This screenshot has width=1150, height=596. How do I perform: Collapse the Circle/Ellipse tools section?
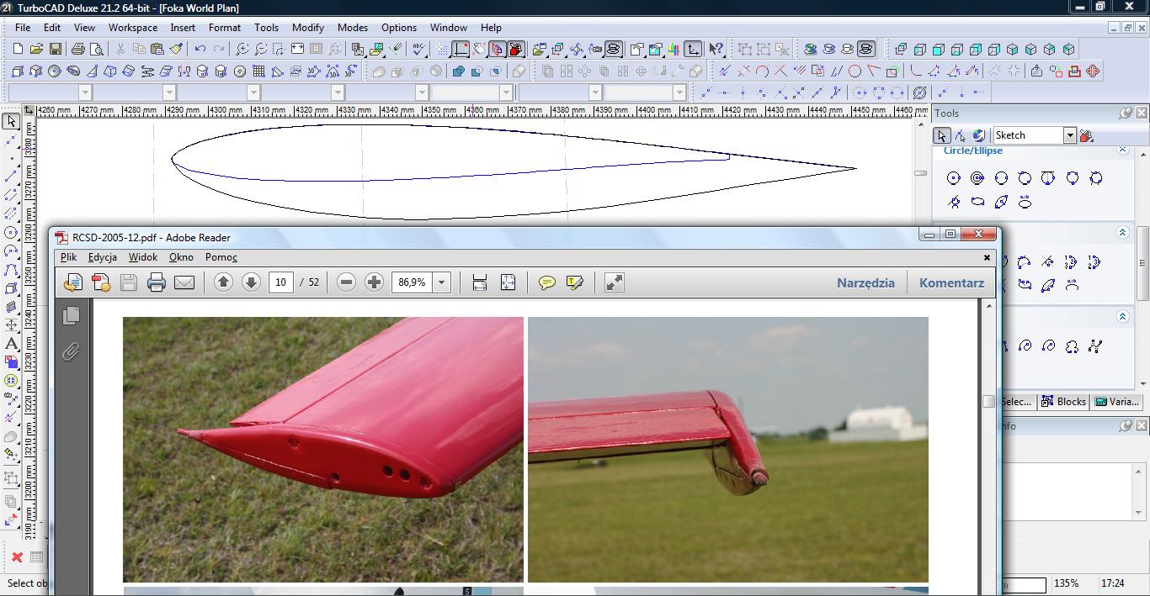pyautogui.click(x=1122, y=150)
